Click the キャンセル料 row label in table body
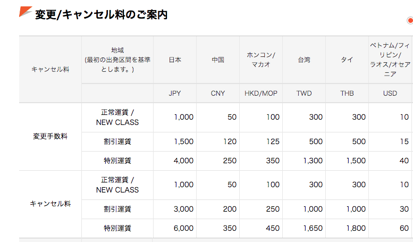The height and width of the screenshot is (242, 413). (50, 204)
